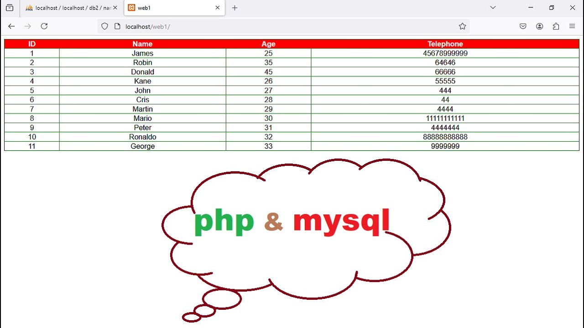Open the Firefox application menu
Screen dimensions: 584x328
[x=572, y=26]
